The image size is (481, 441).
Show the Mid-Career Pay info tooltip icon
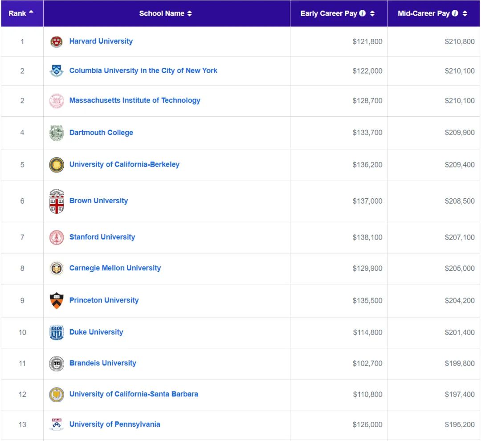pyautogui.click(x=455, y=13)
